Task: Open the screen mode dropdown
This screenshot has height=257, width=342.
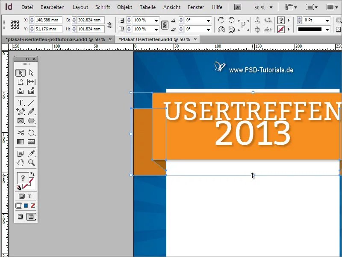Action: (312, 7)
